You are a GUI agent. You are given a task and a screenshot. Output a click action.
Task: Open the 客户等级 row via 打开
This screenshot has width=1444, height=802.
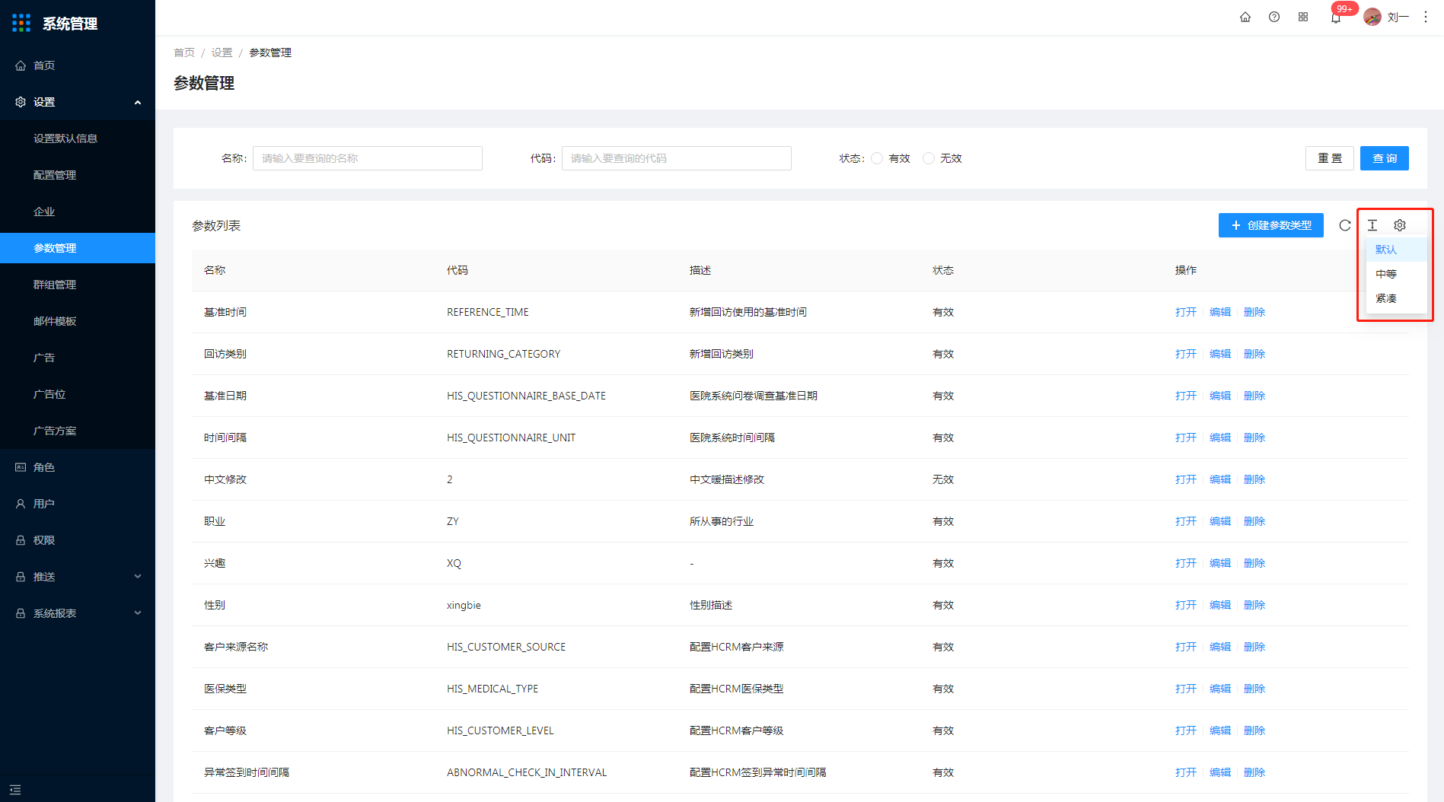point(1185,730)
